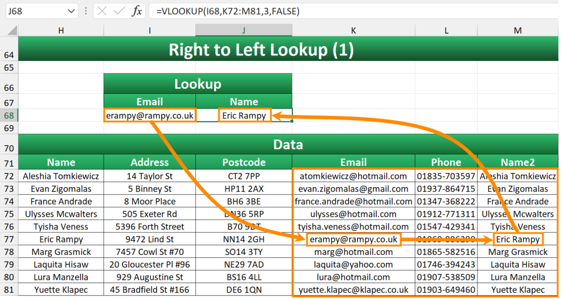
Task: Select column H header
Action: [60, 30]
